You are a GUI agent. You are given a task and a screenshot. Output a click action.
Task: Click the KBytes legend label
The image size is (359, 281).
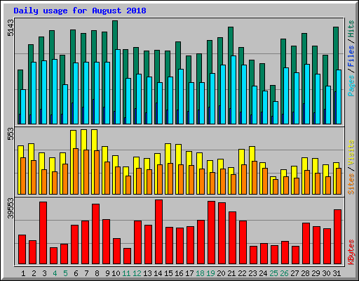(351, 252)
